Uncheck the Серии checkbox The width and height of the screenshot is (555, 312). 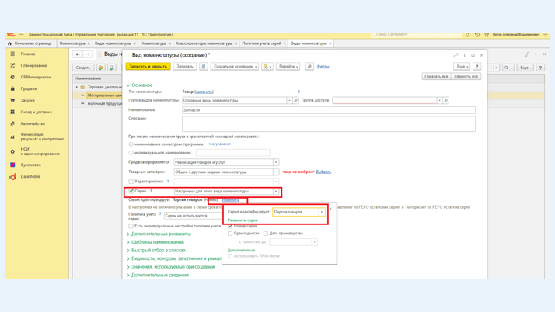point(131,191)
